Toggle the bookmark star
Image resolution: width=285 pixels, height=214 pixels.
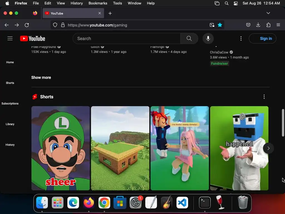[x=220, y=25]
